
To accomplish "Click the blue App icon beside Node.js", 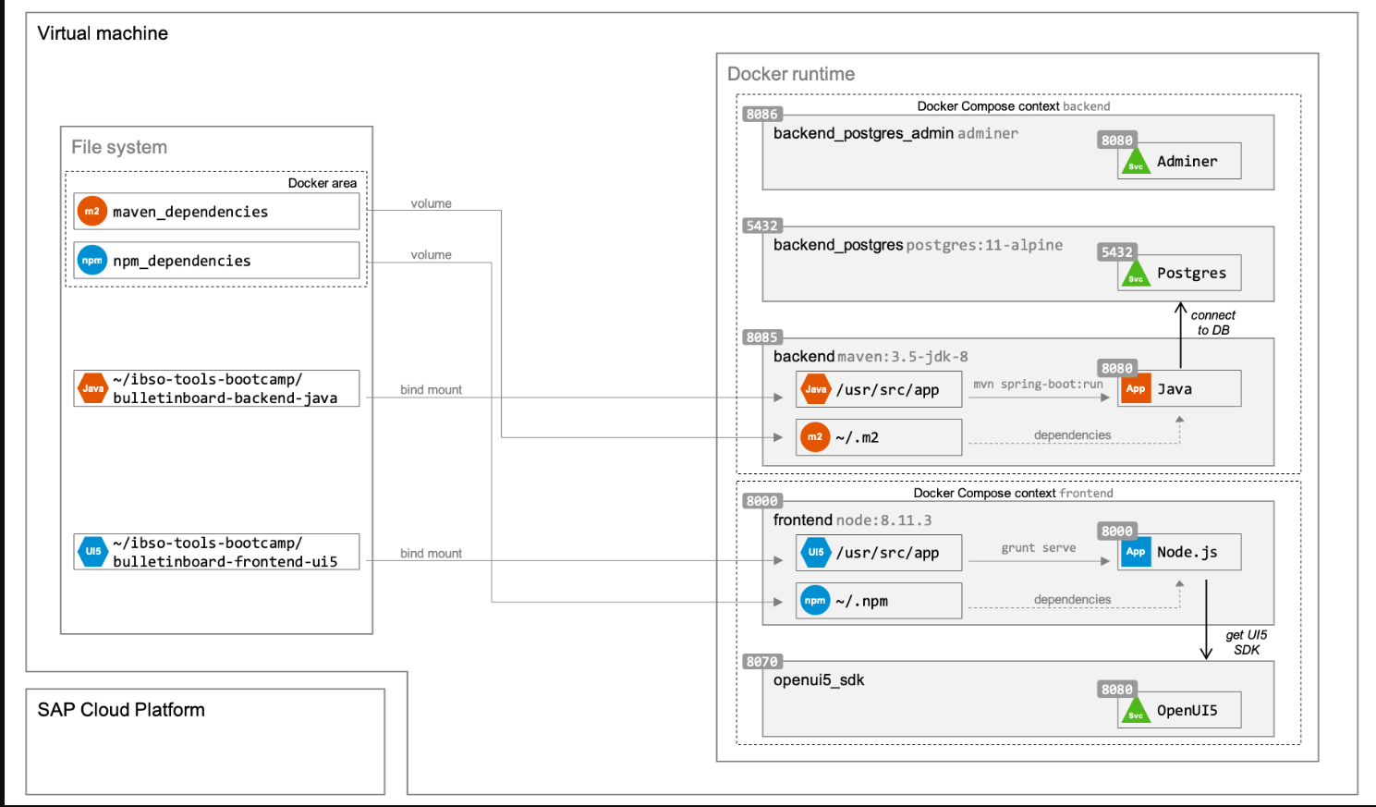I will 1136,552.
